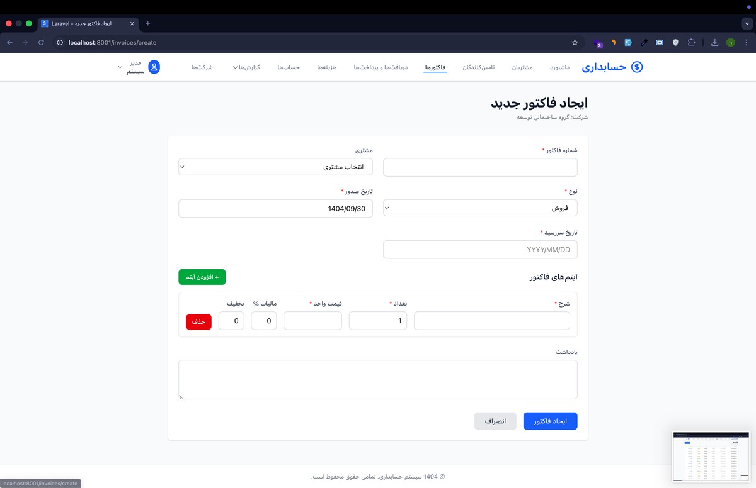Click the ایجاد فاکتور submit button
Image resolution: width=756 pixels, height=488 pixels.
tap(550, 421)
